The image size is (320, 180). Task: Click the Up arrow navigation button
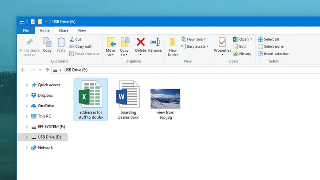pos(47,70)
